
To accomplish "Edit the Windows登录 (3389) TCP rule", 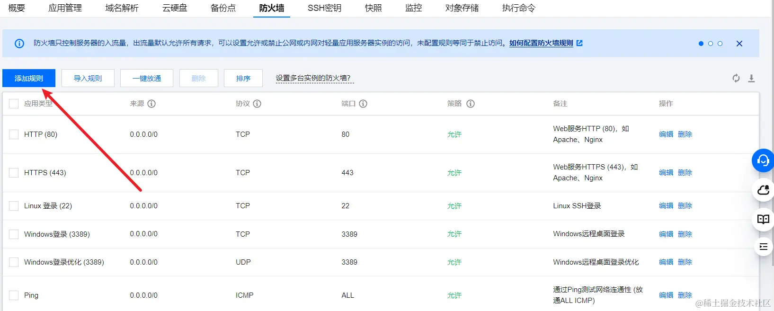I will click(x=666, y=234).
